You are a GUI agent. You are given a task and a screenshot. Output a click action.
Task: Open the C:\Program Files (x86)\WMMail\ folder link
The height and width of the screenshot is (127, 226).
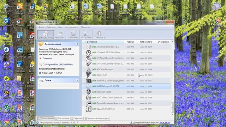pos(58,65)
